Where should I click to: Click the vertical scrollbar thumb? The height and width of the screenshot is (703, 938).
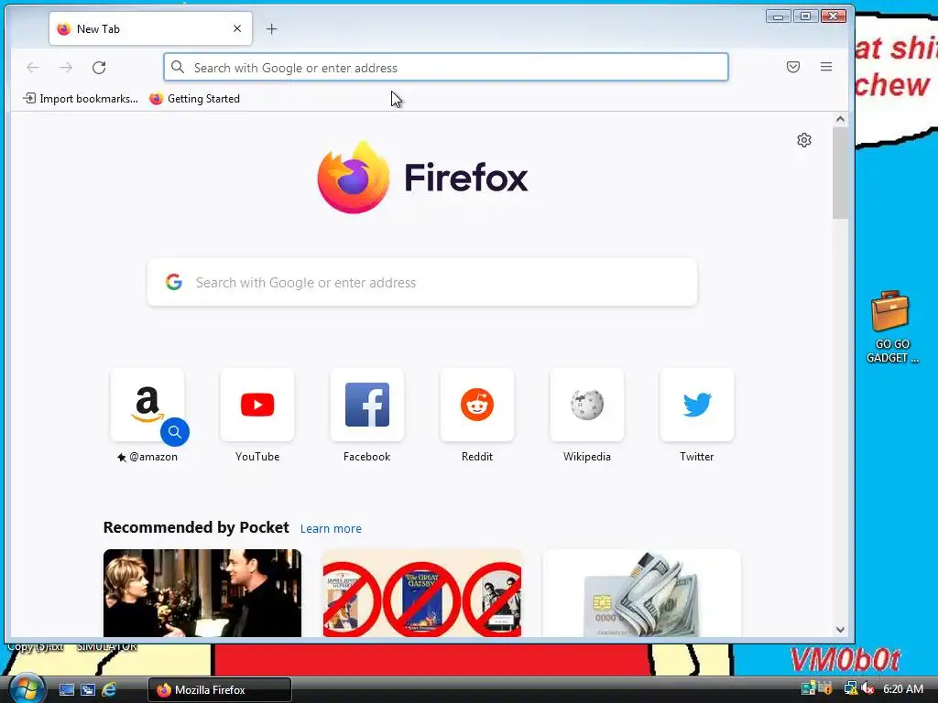point(840,173)
